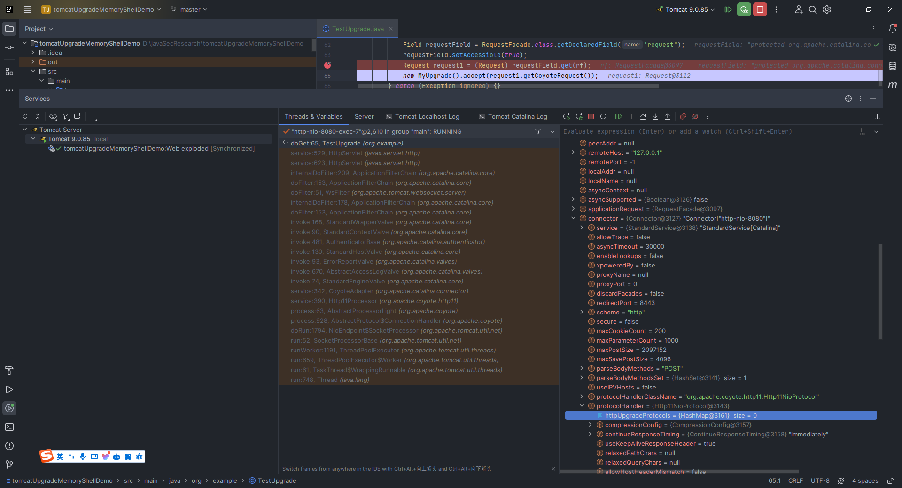902x488 pixels.
Task: Expand all services in Services tree
Action: 25,116
